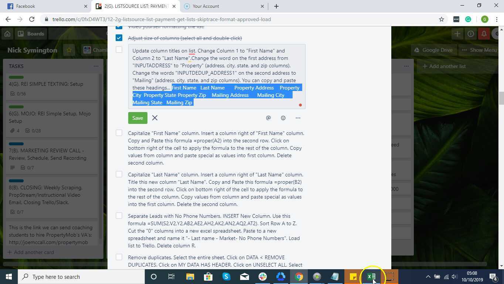Screen dimensions: 504x284
Task: Star the Nick Symington board
Action: [69, 50]
